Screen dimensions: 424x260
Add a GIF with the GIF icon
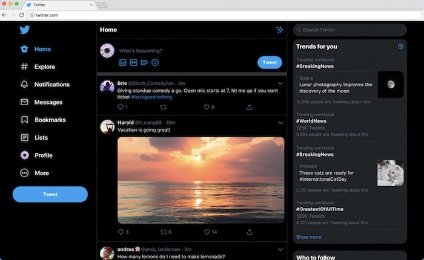[134, 63]
